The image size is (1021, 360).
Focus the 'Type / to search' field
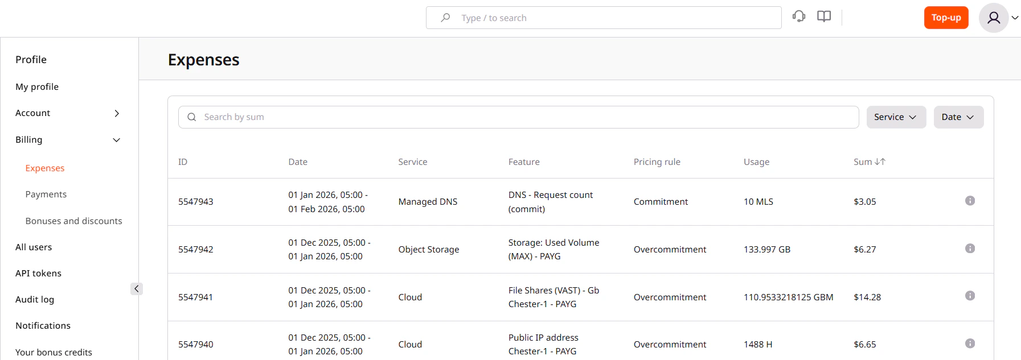tap(604, 18)
